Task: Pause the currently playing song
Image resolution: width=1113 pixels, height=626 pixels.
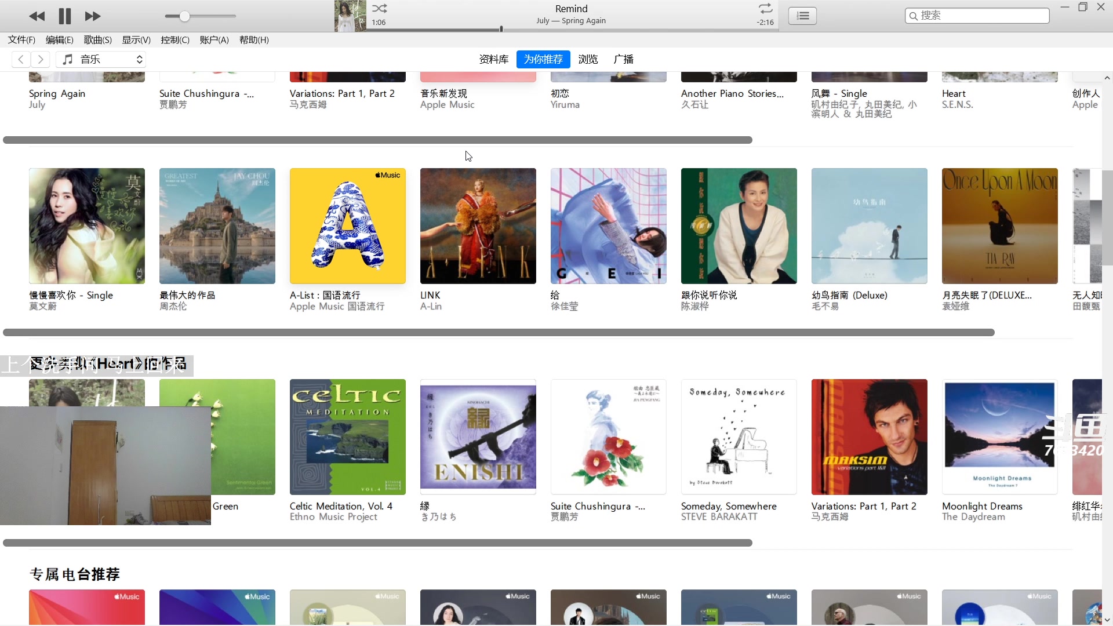Action: point(65,16)
